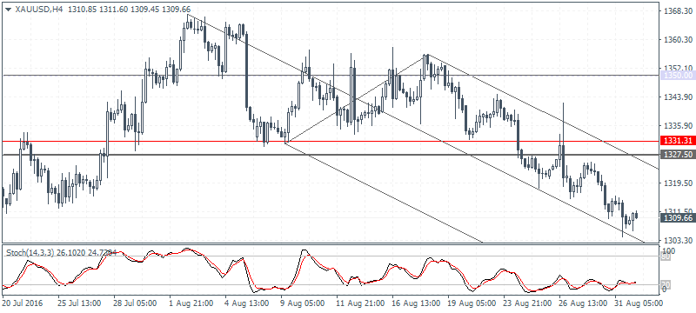This screenshot has height=313, width=696.
Task: Click the stochastic 20 level label
Action: coord(666,284)
